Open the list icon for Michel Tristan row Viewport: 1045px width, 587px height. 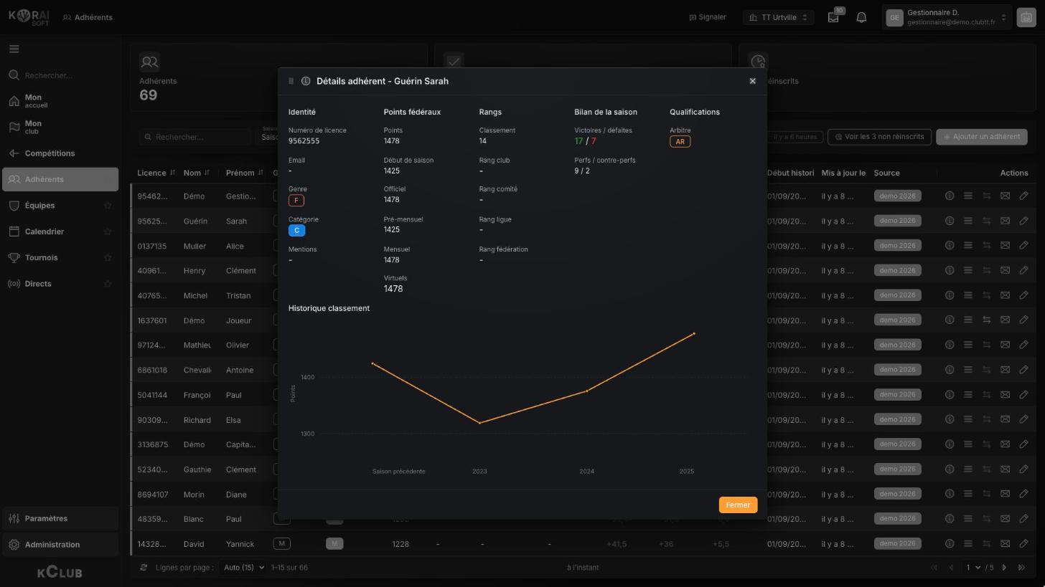tap(967, 295)
